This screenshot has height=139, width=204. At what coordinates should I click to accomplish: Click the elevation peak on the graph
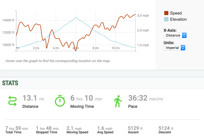tap(76, 18)
